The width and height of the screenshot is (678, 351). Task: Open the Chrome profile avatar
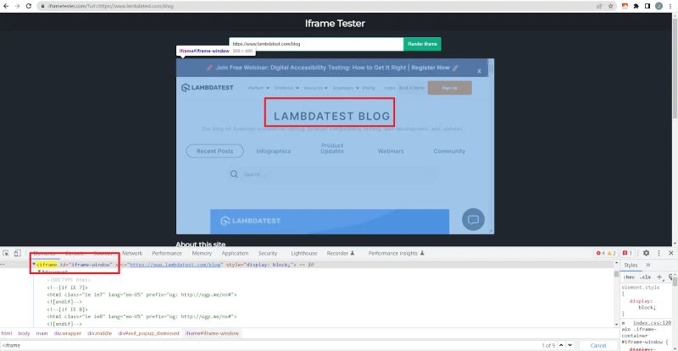click(x=659, y=6)
